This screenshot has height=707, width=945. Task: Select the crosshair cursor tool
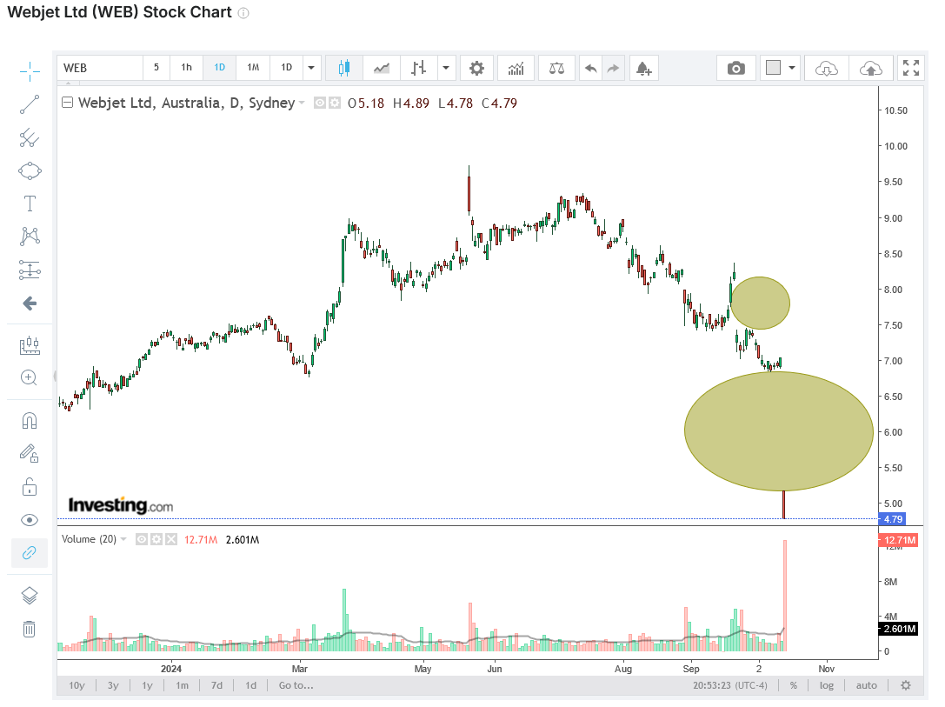click(30, 71)
